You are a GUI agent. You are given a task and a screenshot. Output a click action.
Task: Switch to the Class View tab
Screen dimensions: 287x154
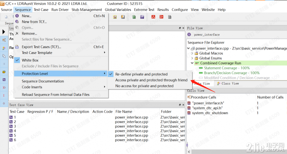[x=228, y=83]
